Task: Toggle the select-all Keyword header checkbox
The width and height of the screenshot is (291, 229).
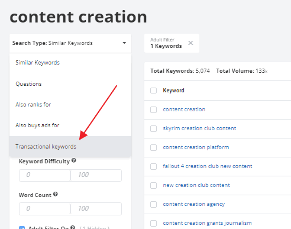Action: coord(153,91)
